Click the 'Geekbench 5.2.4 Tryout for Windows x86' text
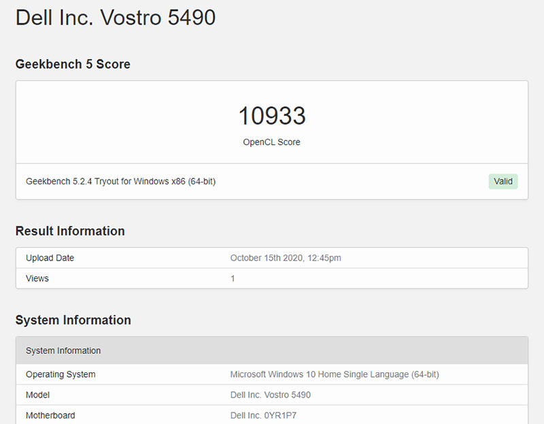 coord(121,181)
